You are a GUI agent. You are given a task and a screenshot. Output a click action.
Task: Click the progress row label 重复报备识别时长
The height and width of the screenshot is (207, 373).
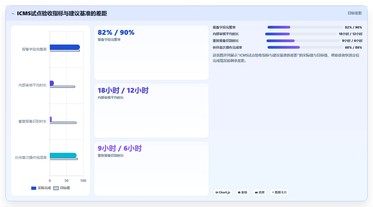coord(226,41)
